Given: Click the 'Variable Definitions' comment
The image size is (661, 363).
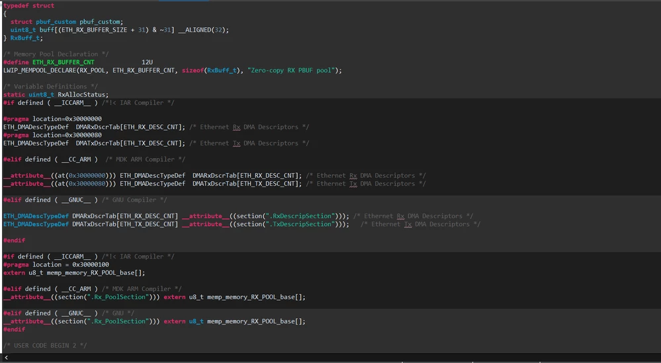Looking at the screenshot, I should pyautogui.click(x=50, y=87).
